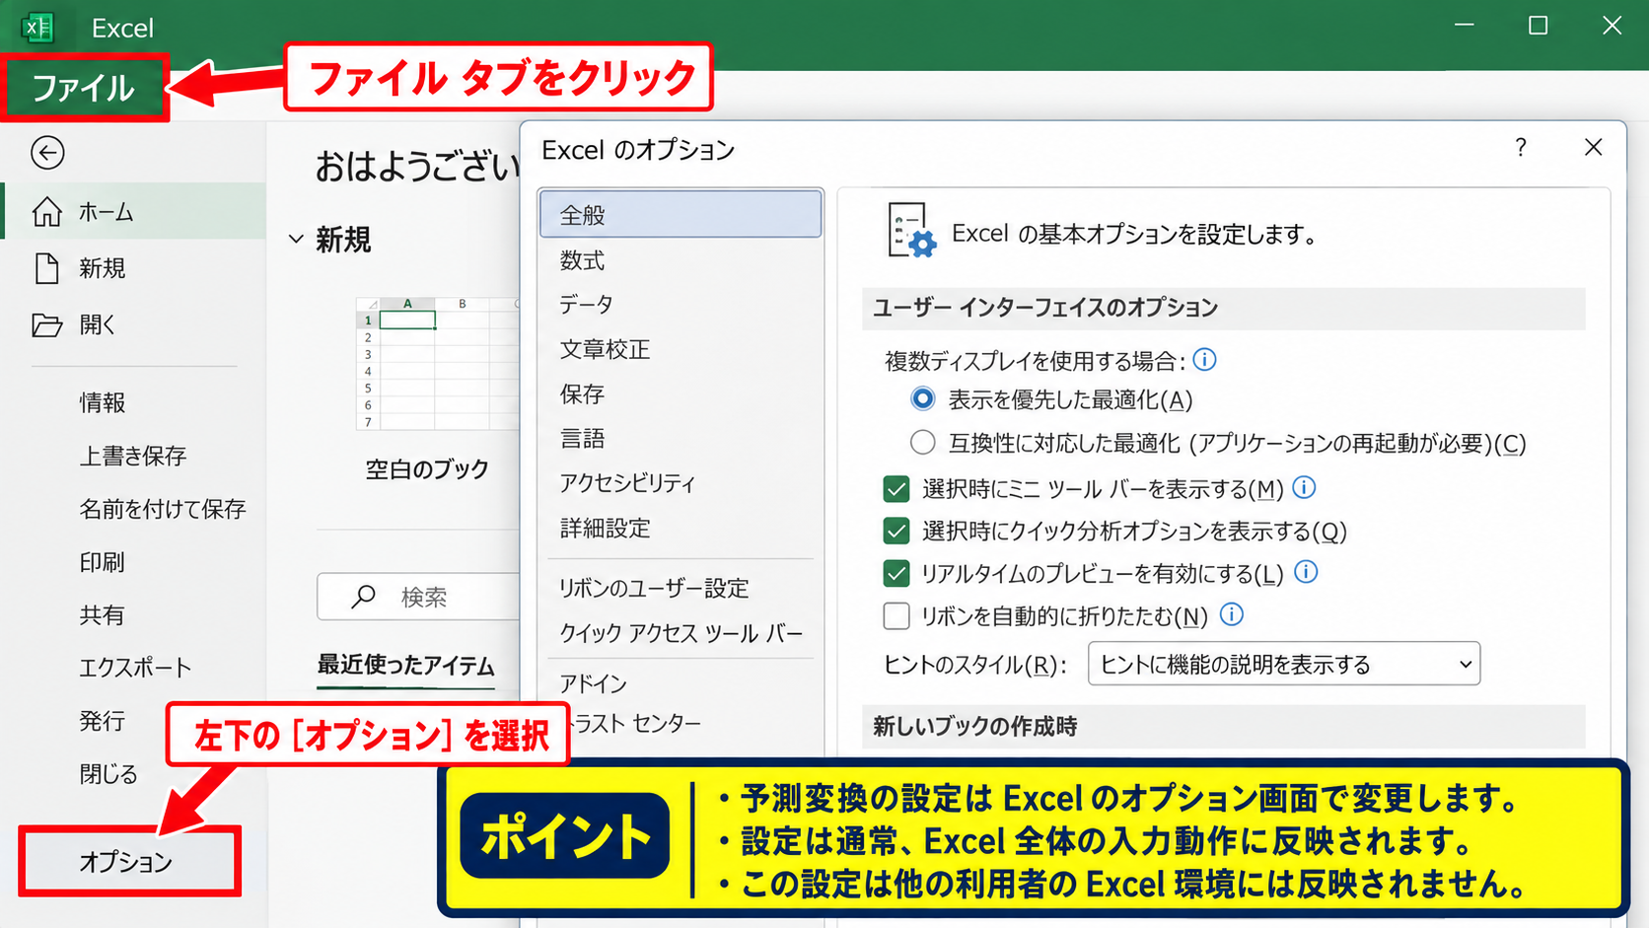
Task: Toggle 選択時にミニ ツール バーを表示する checkbox
Action: coord(896,488)
